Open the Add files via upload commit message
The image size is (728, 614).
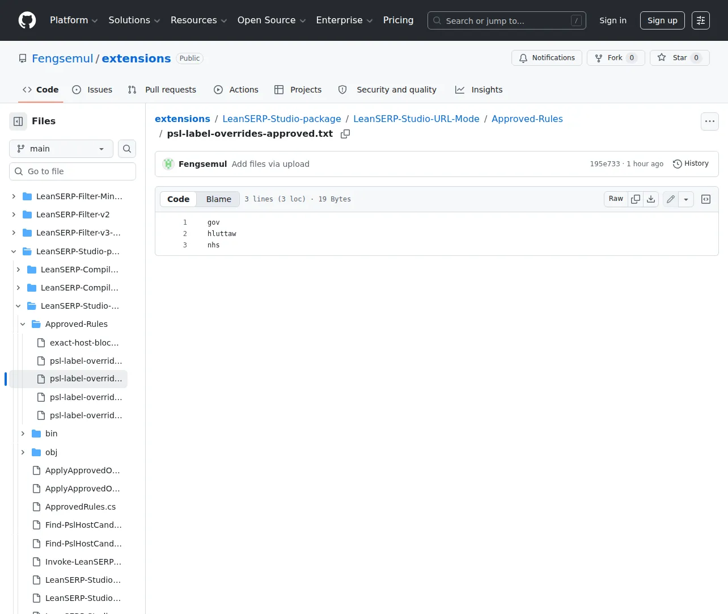(x=270, y=164)
